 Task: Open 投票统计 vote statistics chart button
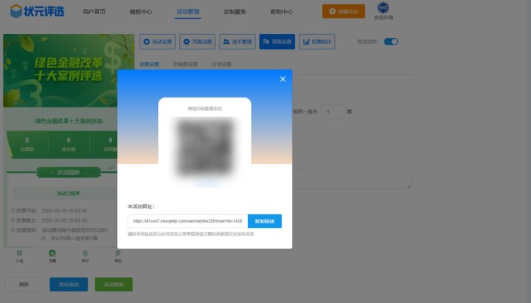tap(316, 42)
